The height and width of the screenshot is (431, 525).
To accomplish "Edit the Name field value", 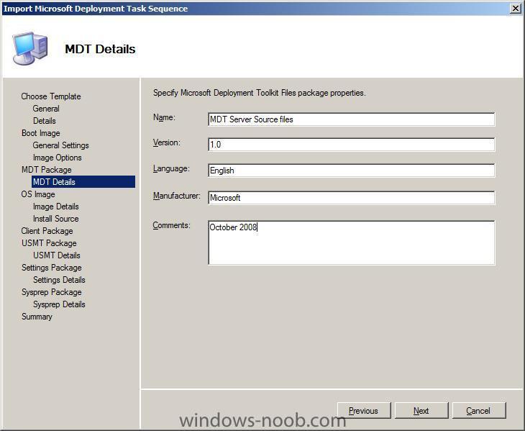I will [x=351, y=119].
